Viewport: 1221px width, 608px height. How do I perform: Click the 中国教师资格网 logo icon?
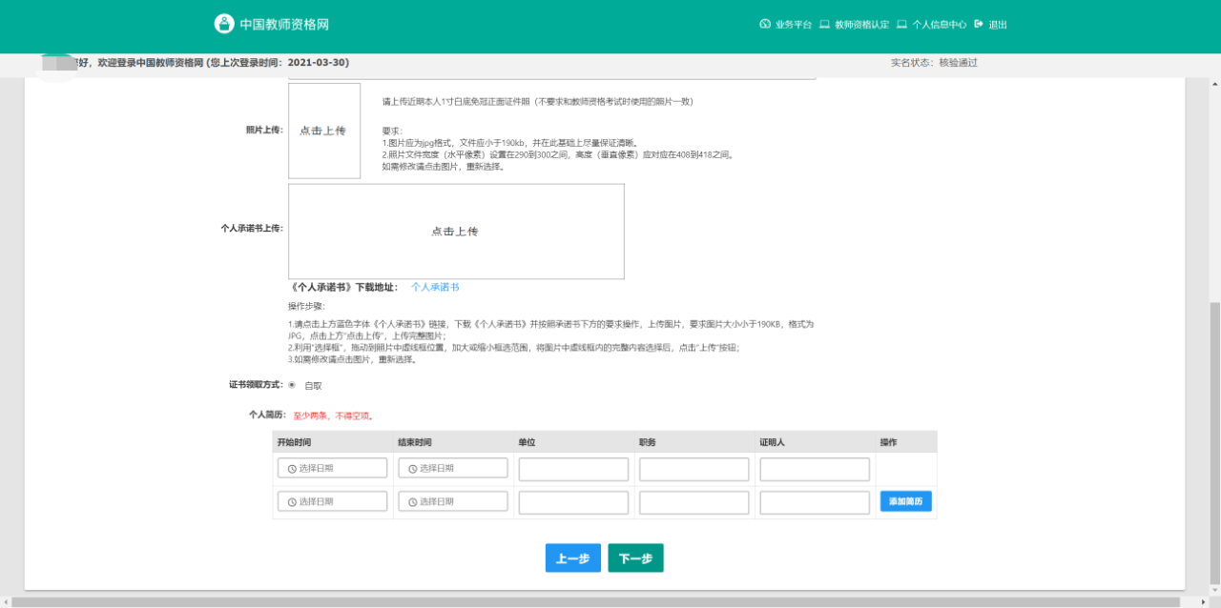(223, 24)
